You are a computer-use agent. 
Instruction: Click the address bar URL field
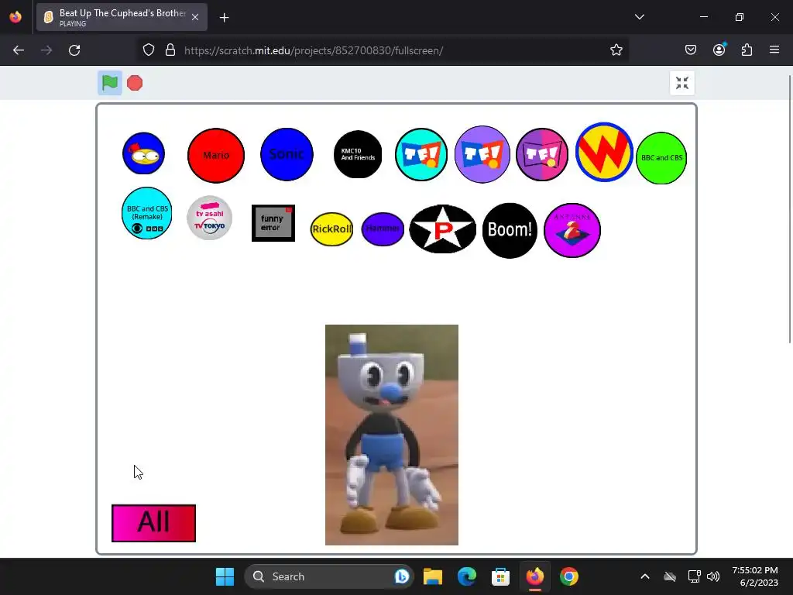click(384, 50)
